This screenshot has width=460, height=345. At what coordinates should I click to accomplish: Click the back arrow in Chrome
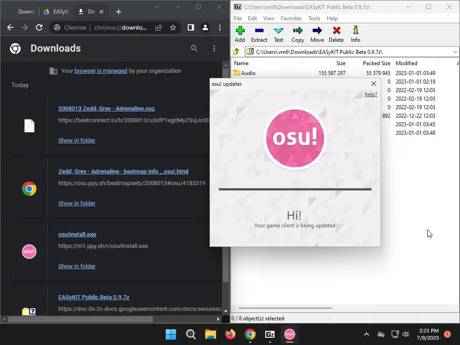(x=10, y=27)
